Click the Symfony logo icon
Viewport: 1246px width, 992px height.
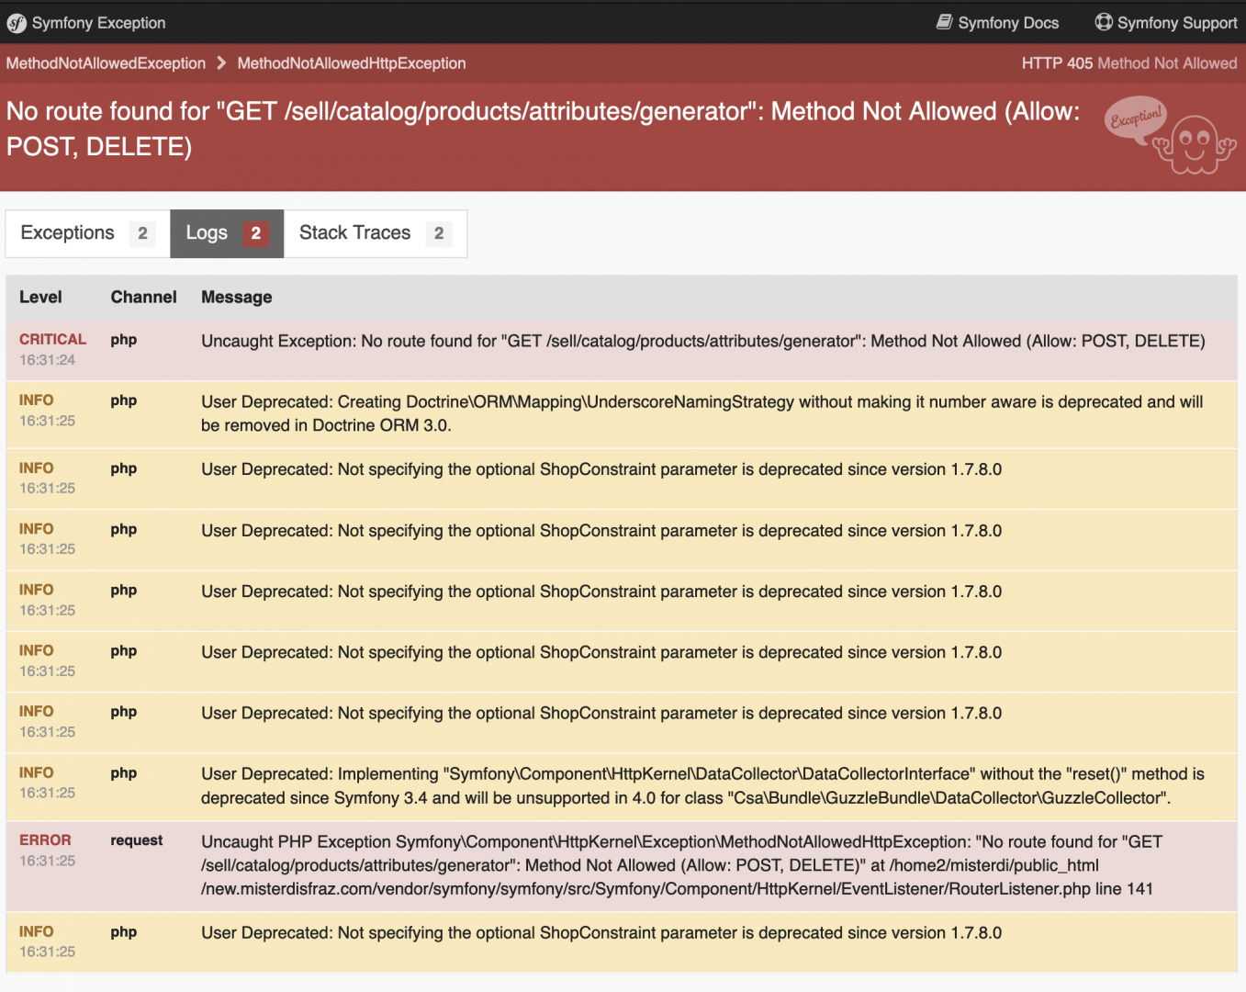click(16, 23)
